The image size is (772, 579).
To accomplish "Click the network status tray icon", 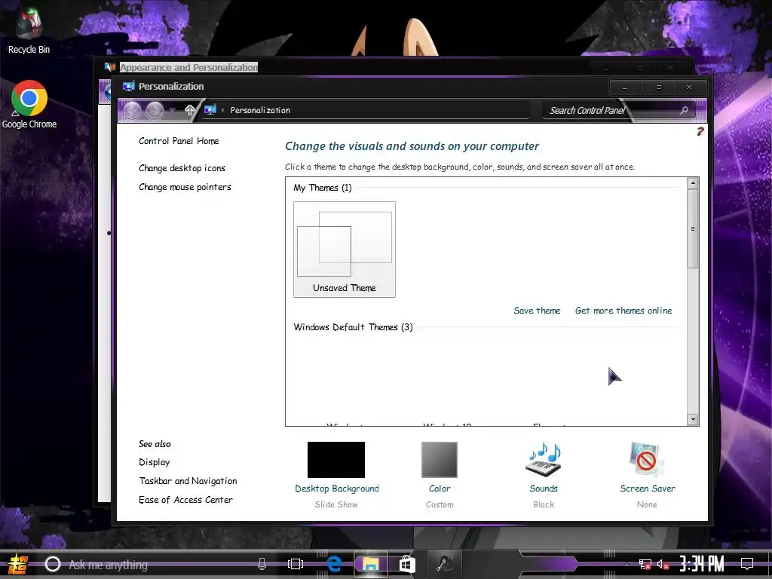I will (x=645, y=564).
